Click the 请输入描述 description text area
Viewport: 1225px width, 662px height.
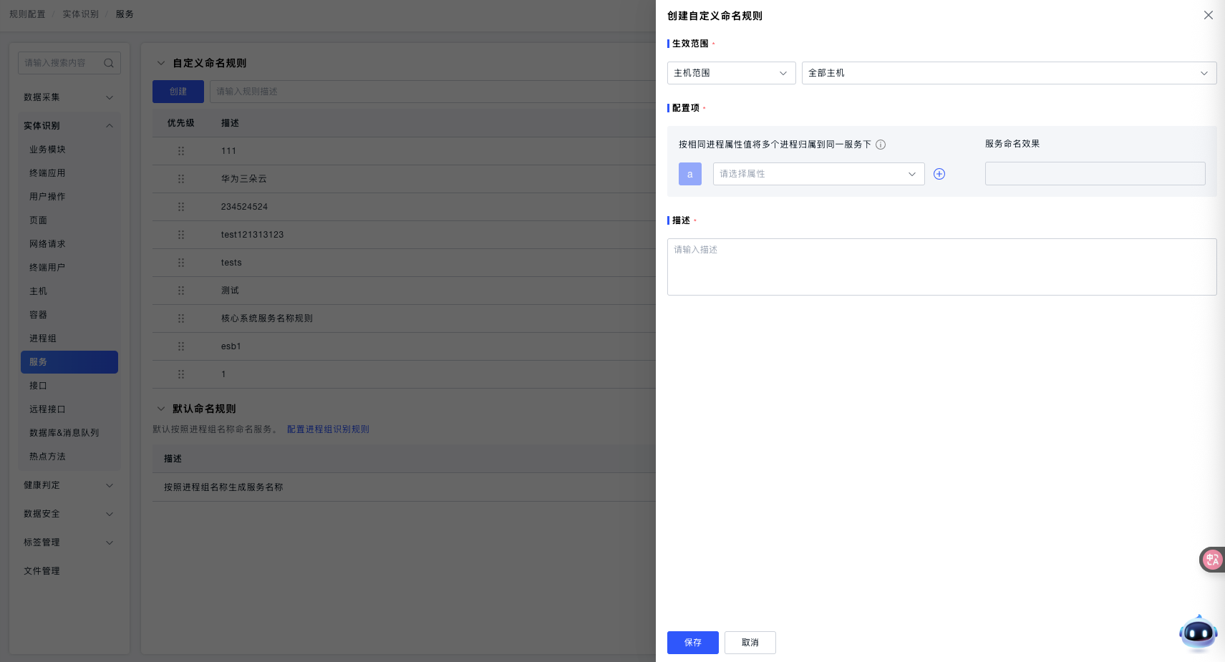click(x=941, y=267)
